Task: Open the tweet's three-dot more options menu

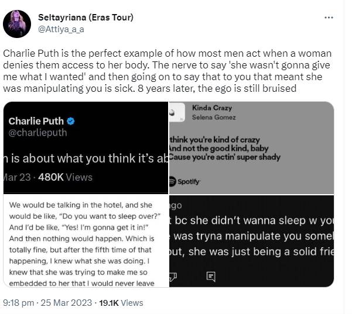Action: (x=329, y=18)
